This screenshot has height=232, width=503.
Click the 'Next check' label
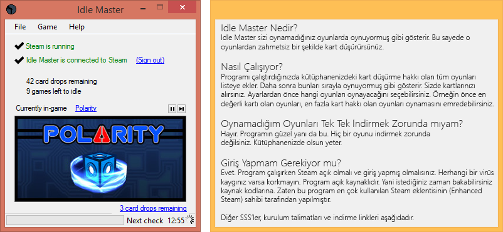point(145,221)
